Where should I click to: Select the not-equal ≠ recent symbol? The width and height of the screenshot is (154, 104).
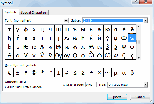tap(67, 72)
